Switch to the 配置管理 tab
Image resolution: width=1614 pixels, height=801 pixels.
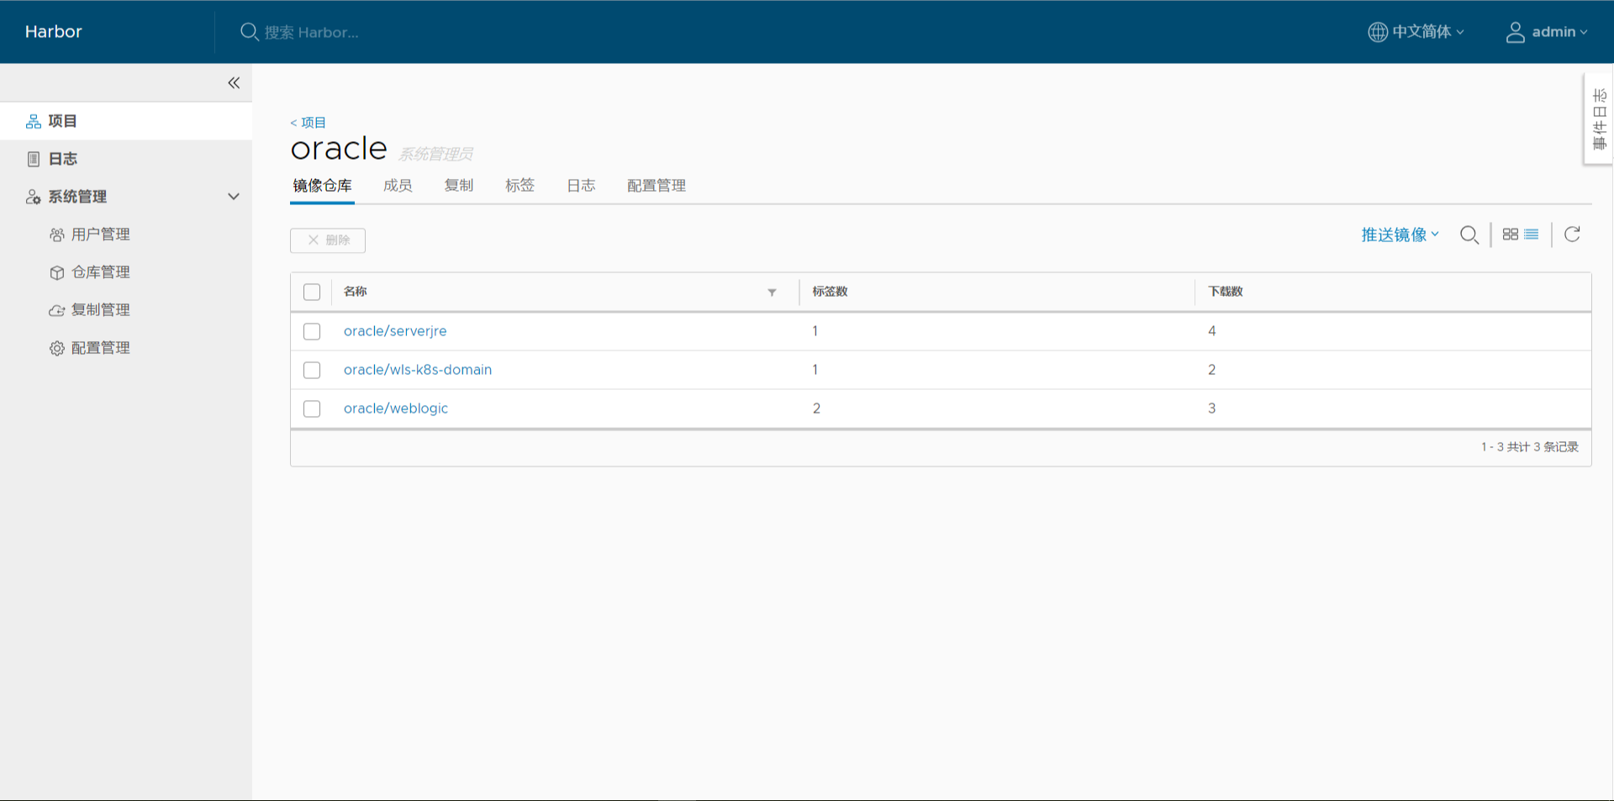pos(657,186)
